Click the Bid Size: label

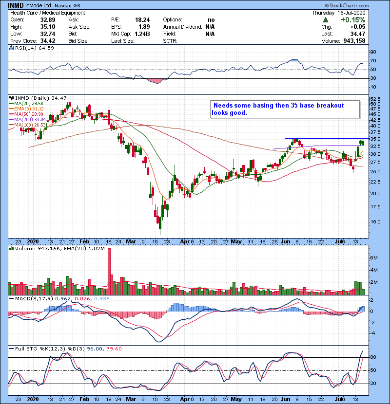coord(78,41)
